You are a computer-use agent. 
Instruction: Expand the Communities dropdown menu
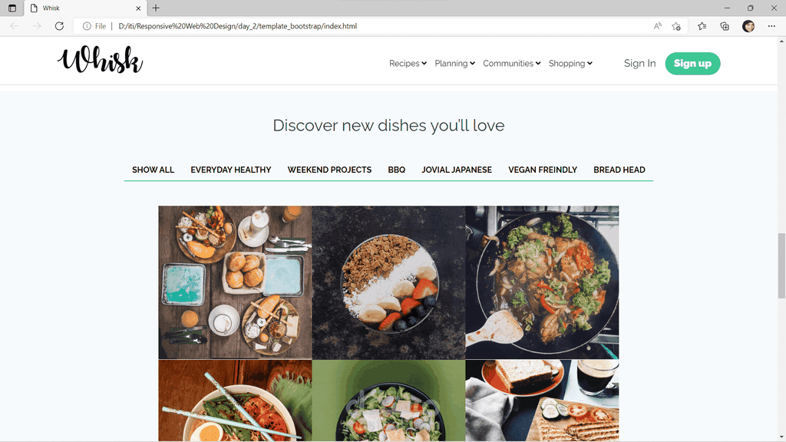pyautogui.click(x=511, y=63)
